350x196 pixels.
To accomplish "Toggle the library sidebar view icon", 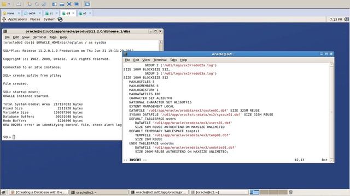I will pos(55,4).
